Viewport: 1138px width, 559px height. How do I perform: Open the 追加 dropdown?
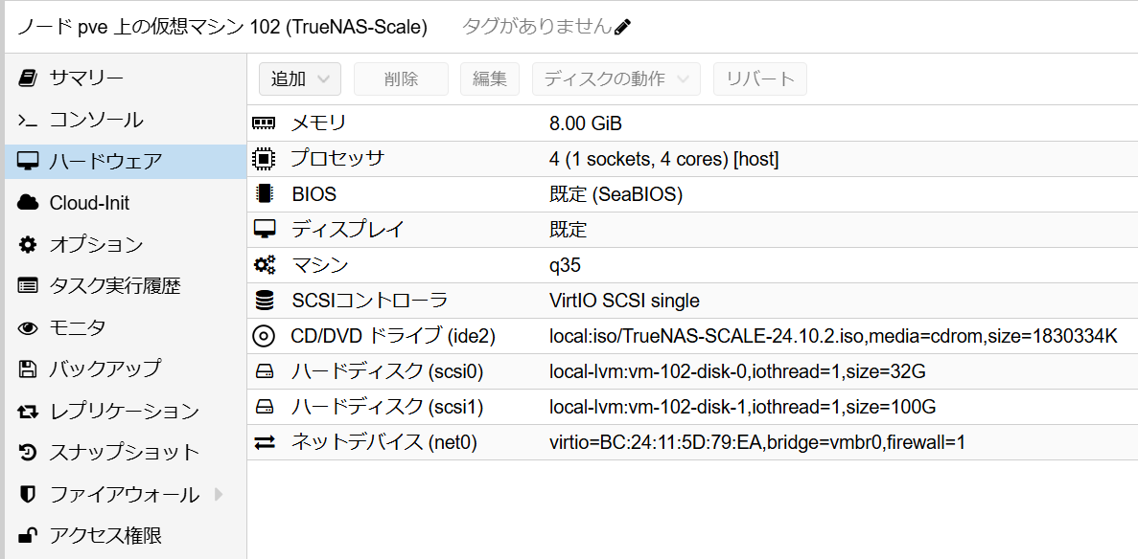point(300,79)
